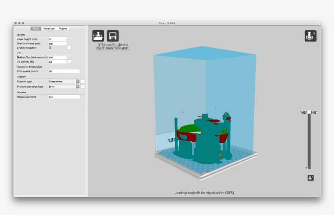Viewport: 334px width, 215px height.
Task: Click the Save toolpath disk icon
Action: coord(113,36)
